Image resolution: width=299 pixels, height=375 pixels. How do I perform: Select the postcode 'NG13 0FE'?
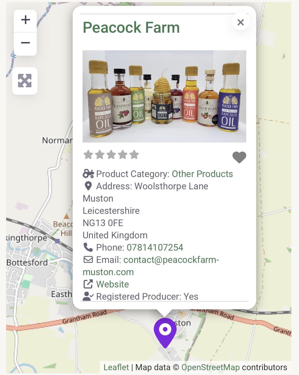pos(103,223)
